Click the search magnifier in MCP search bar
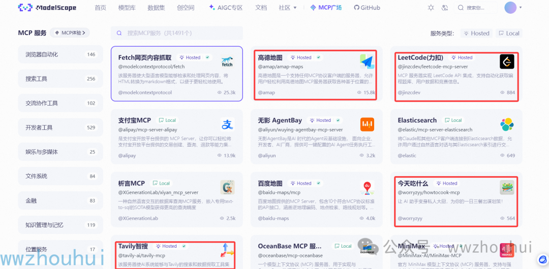The width and height of the screenshot is (549, 269). tap(119, 33)
